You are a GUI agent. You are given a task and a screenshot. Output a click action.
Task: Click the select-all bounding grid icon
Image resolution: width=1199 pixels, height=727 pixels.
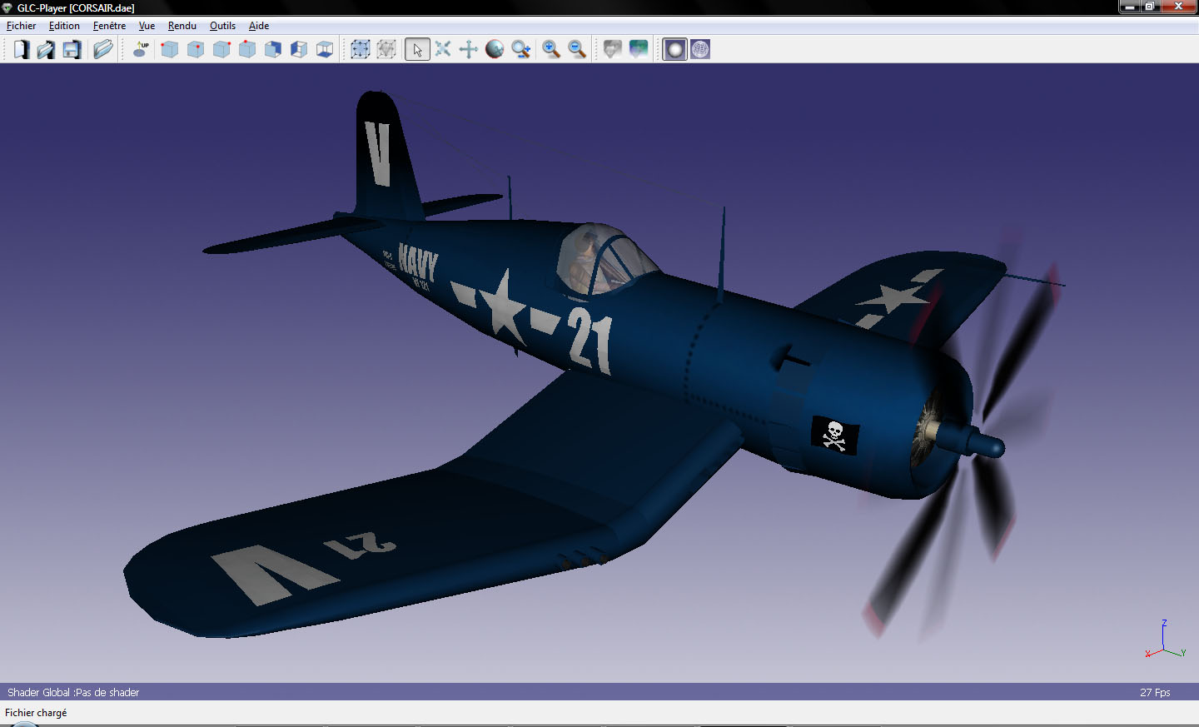pos(361,49)
